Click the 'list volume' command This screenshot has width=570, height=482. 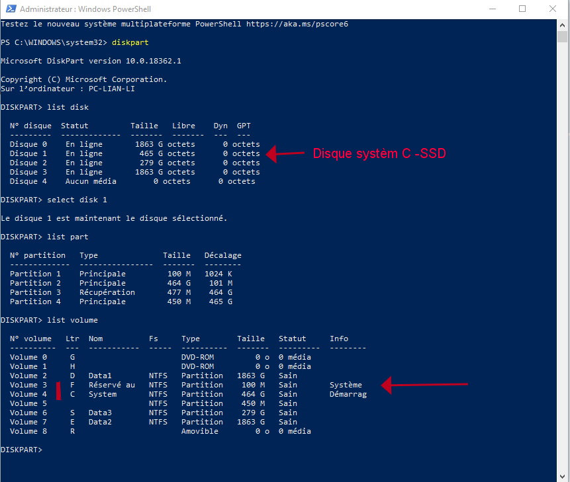pos(72,320)
